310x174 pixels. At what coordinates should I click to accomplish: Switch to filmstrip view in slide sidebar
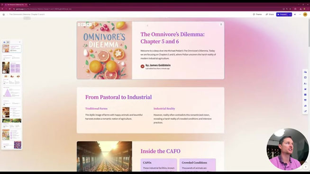point(4,42)
